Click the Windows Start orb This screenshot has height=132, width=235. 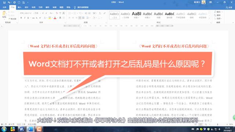pyautogui.click(x=4, y=129)
